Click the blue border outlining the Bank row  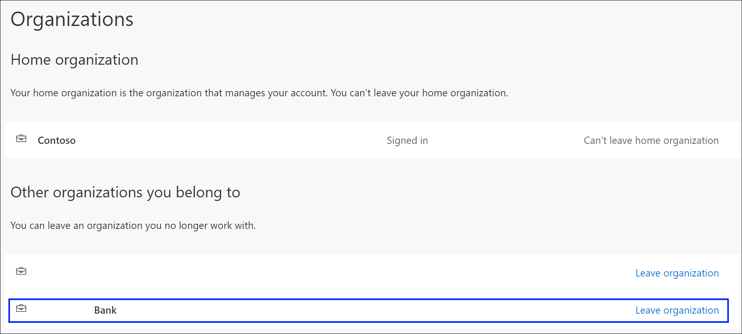click(x=359, y=299)
